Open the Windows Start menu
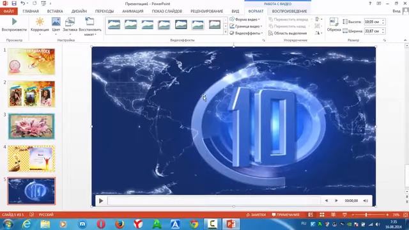This screenshot has width=409, height=230. coord(8,224)
